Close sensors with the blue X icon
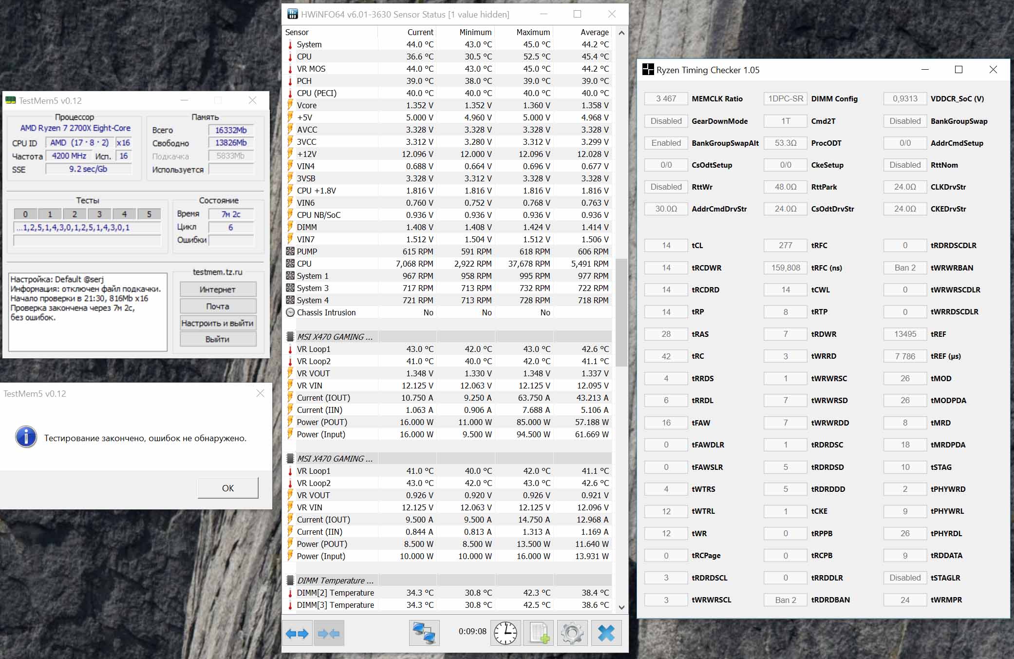The height and width of the screenshot is (659, 1014). click(606, 633)
